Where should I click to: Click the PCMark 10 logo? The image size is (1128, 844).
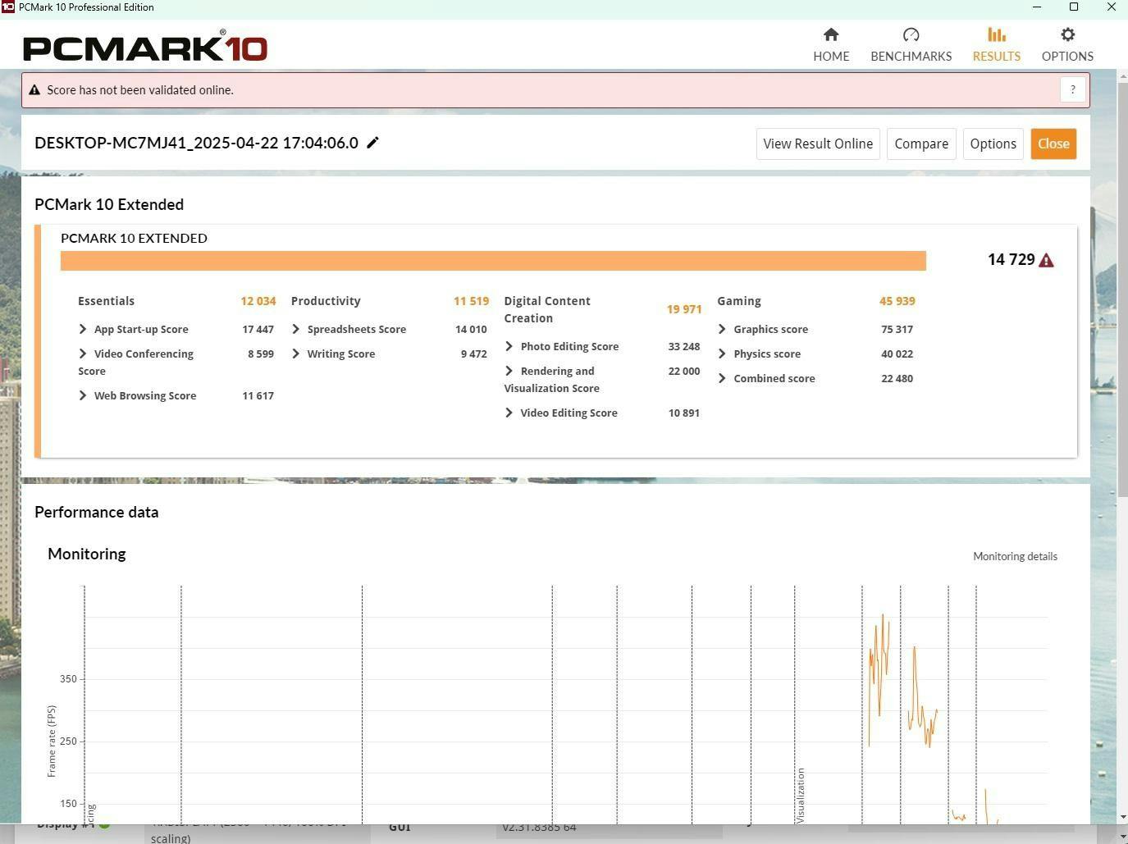(x=145, y=46)
